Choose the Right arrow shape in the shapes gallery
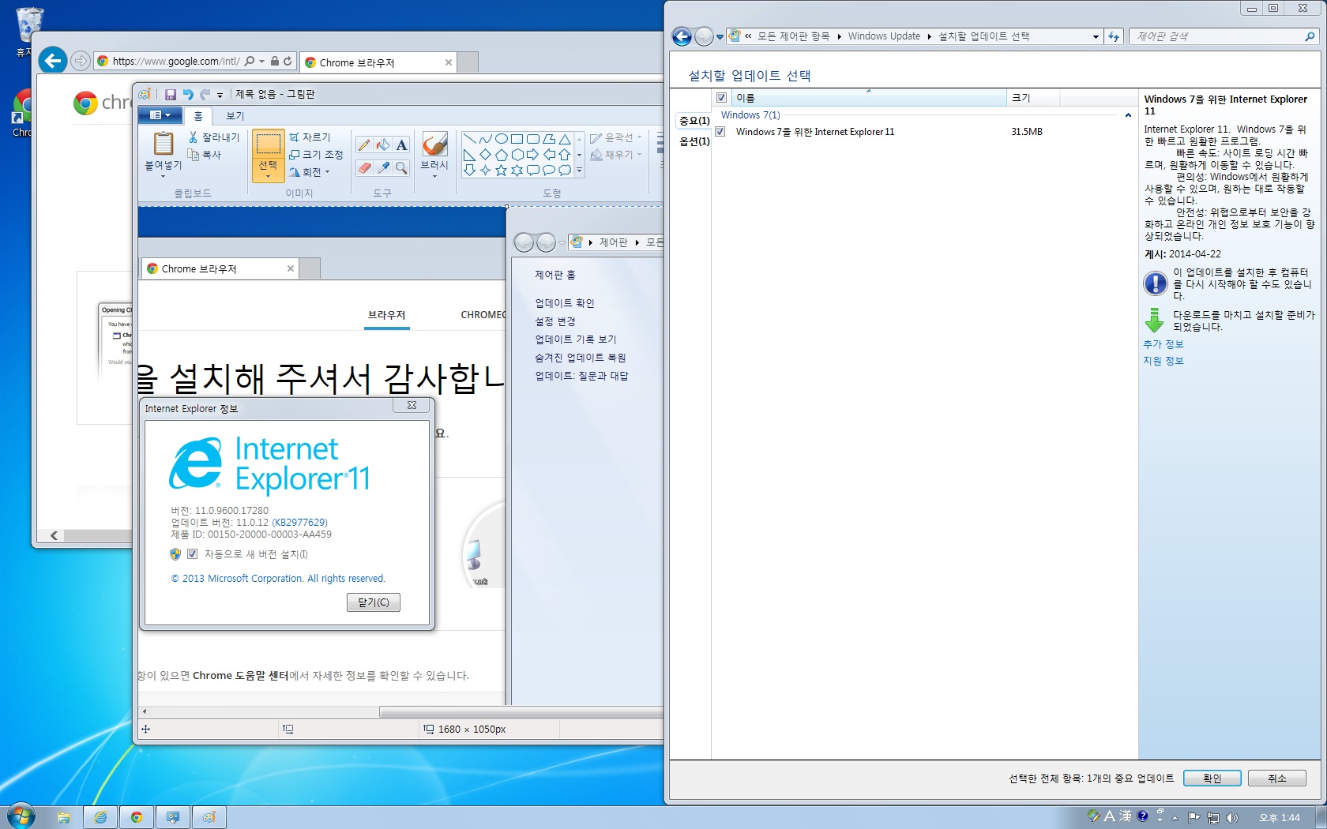This screenshot has height=829, width=1327. click(x=533, y=155)
